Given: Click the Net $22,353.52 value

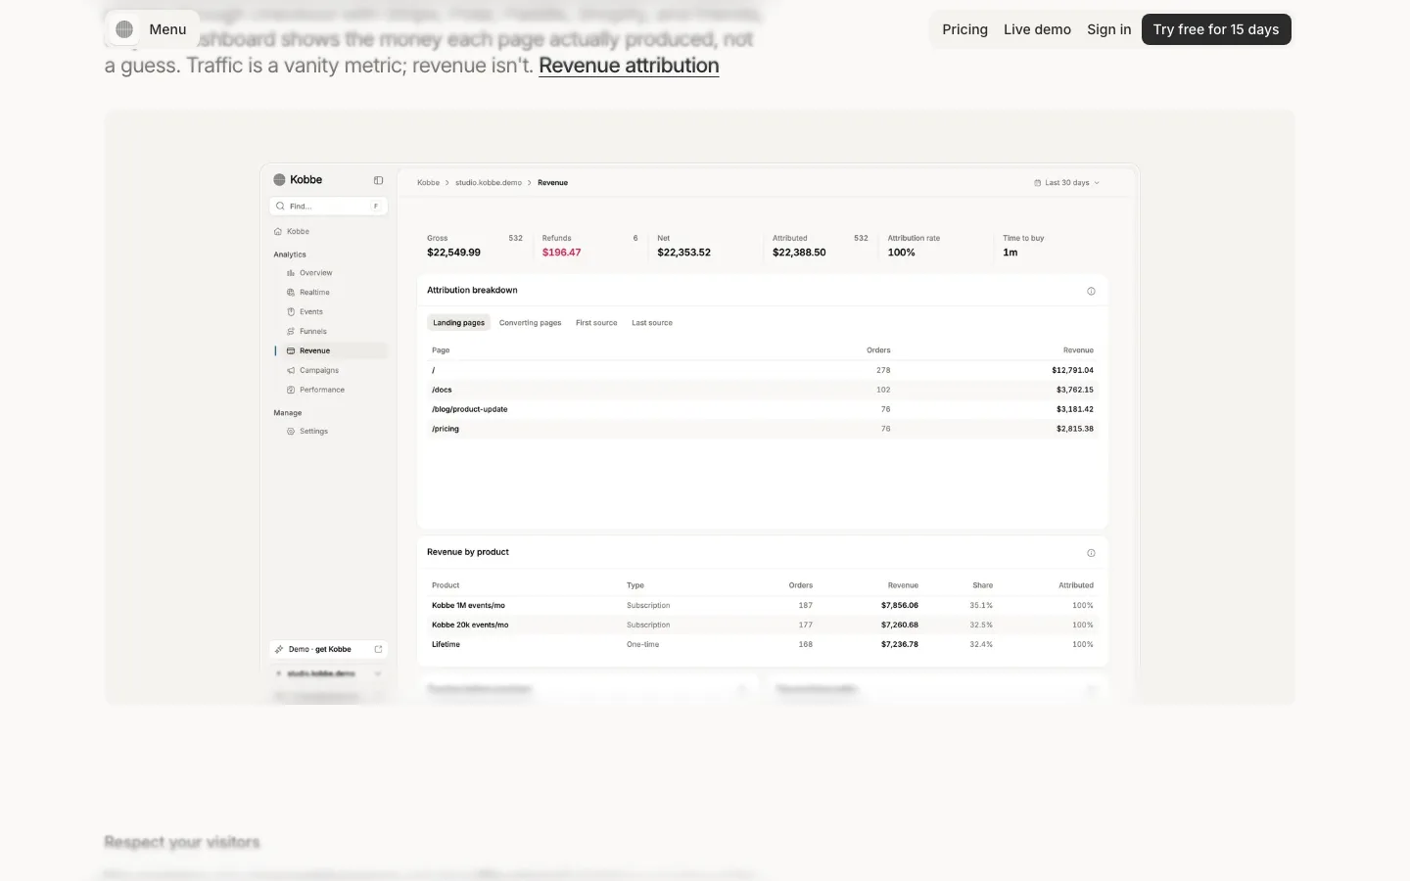Looking at the screenshot, I should point(684,253).
